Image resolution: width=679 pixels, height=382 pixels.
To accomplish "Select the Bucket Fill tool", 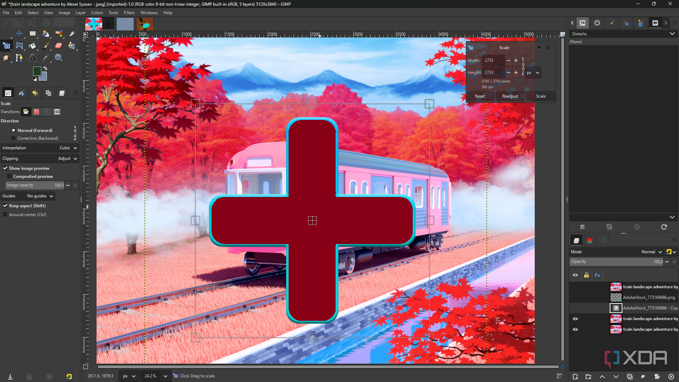I will coord(33,46).
